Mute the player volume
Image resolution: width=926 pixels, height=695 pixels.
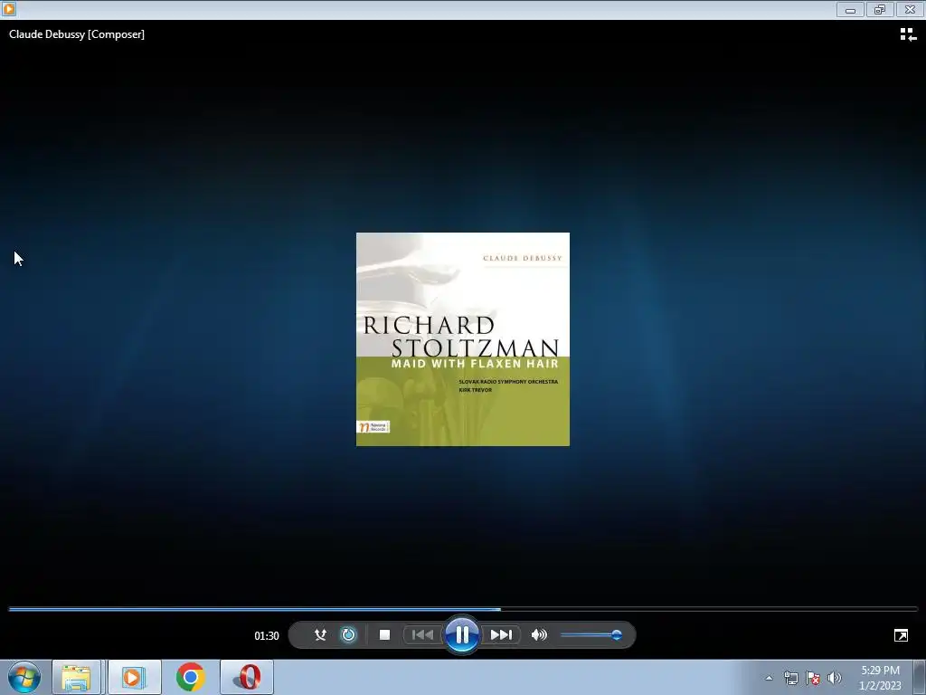click(x=539, y=634)
